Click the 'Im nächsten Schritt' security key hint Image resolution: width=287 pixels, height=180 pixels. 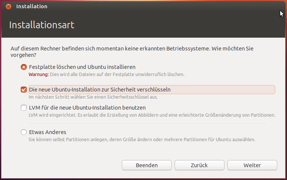[x=93, y=97]
